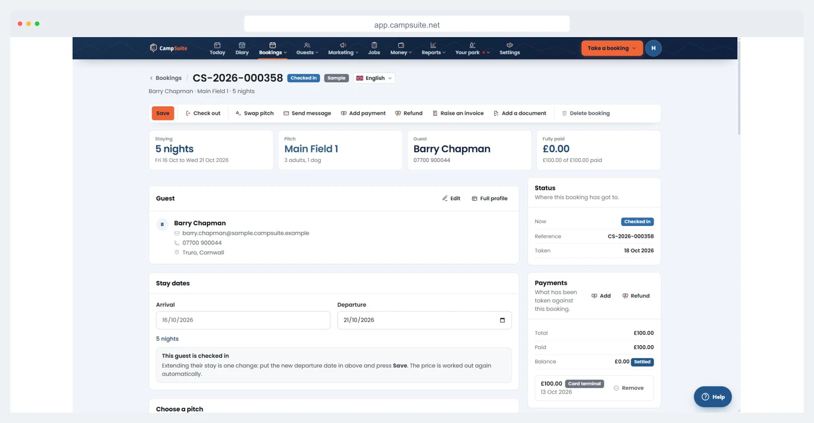
Task: Expand the Your park menu
Action: point(472,49)
